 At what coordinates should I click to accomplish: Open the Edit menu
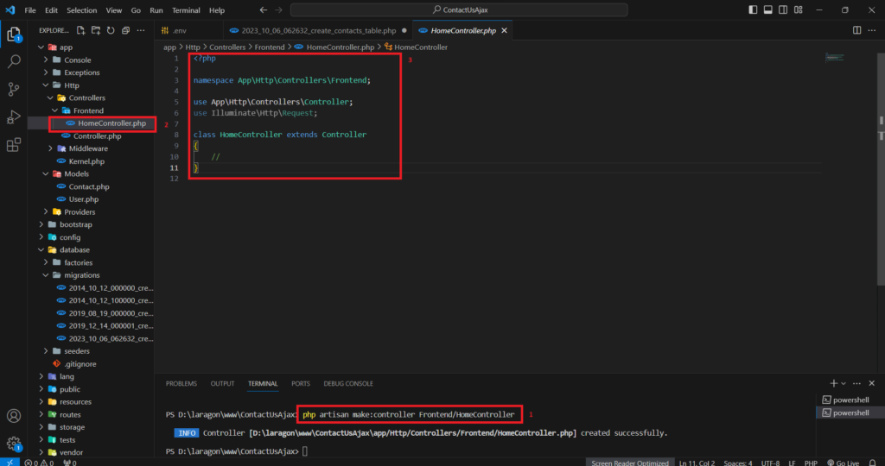pos(51,10)
